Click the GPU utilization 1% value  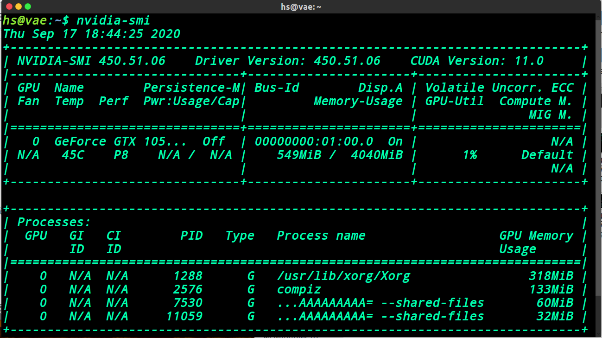(x=469, y=155)
